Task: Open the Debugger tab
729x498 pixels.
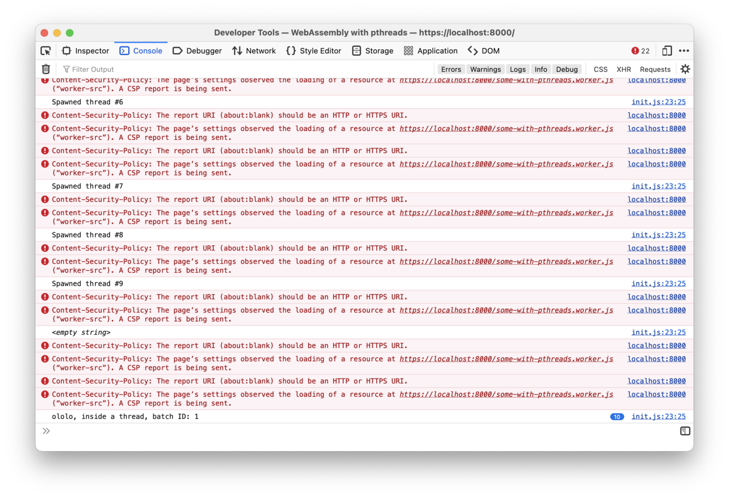Action: 197,51
